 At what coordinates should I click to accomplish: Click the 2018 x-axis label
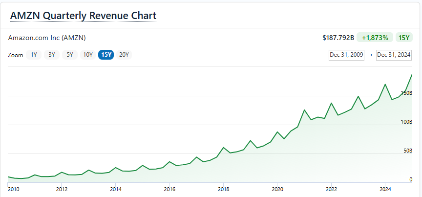(x=223, y=189)
